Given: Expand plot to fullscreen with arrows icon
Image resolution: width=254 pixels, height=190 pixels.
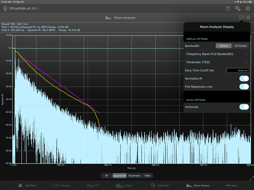Looking at the screenshot, I should tap(251, 179).
